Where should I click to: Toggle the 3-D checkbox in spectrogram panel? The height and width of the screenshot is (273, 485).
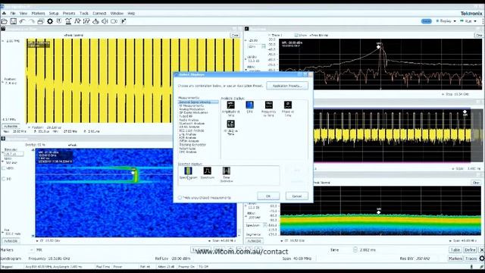[x=4, y=179]
